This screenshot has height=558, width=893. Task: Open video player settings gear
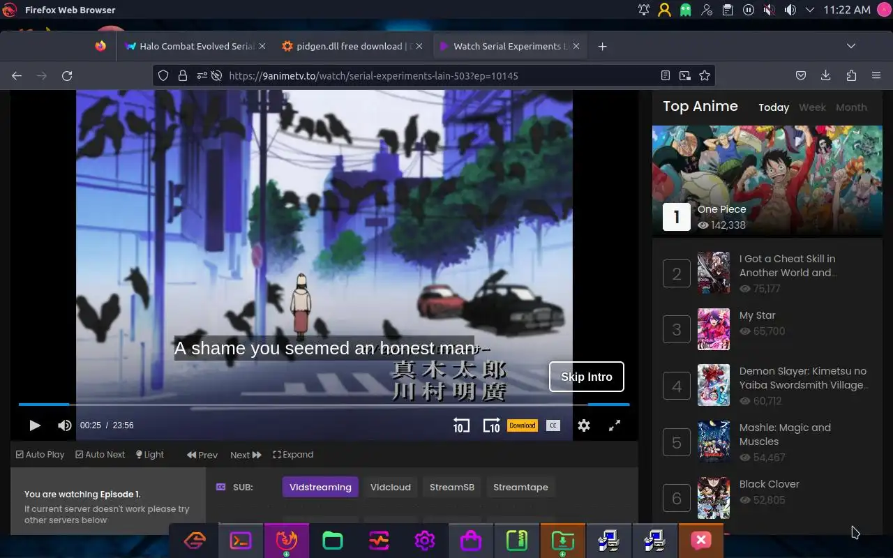(584, 425)
